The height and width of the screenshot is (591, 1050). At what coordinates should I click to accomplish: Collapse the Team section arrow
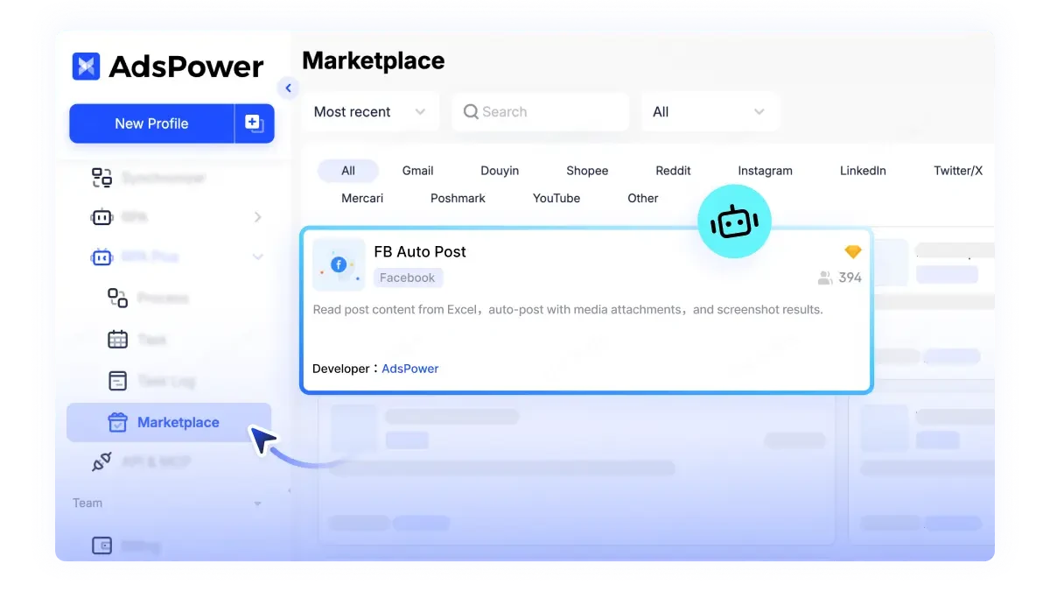tap(257, 503)
